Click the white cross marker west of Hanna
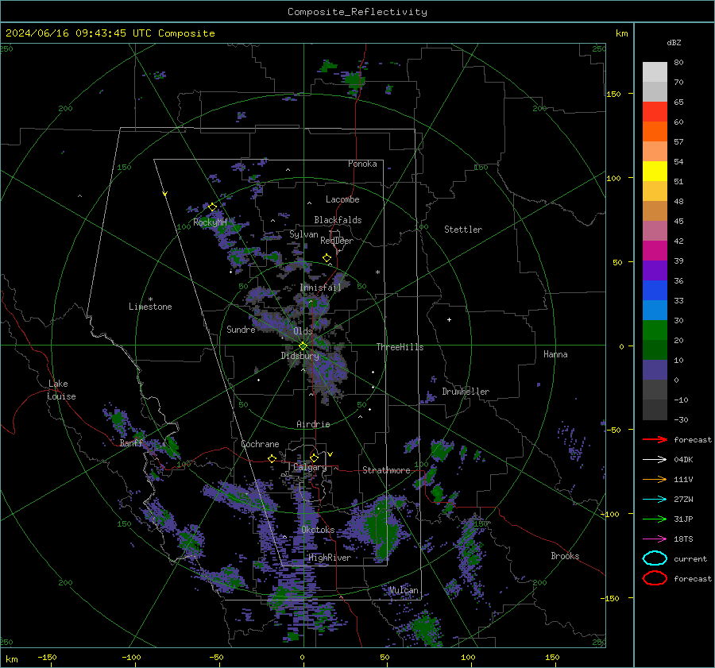This screenshot has width=715, height=668. tap(449, 319)
